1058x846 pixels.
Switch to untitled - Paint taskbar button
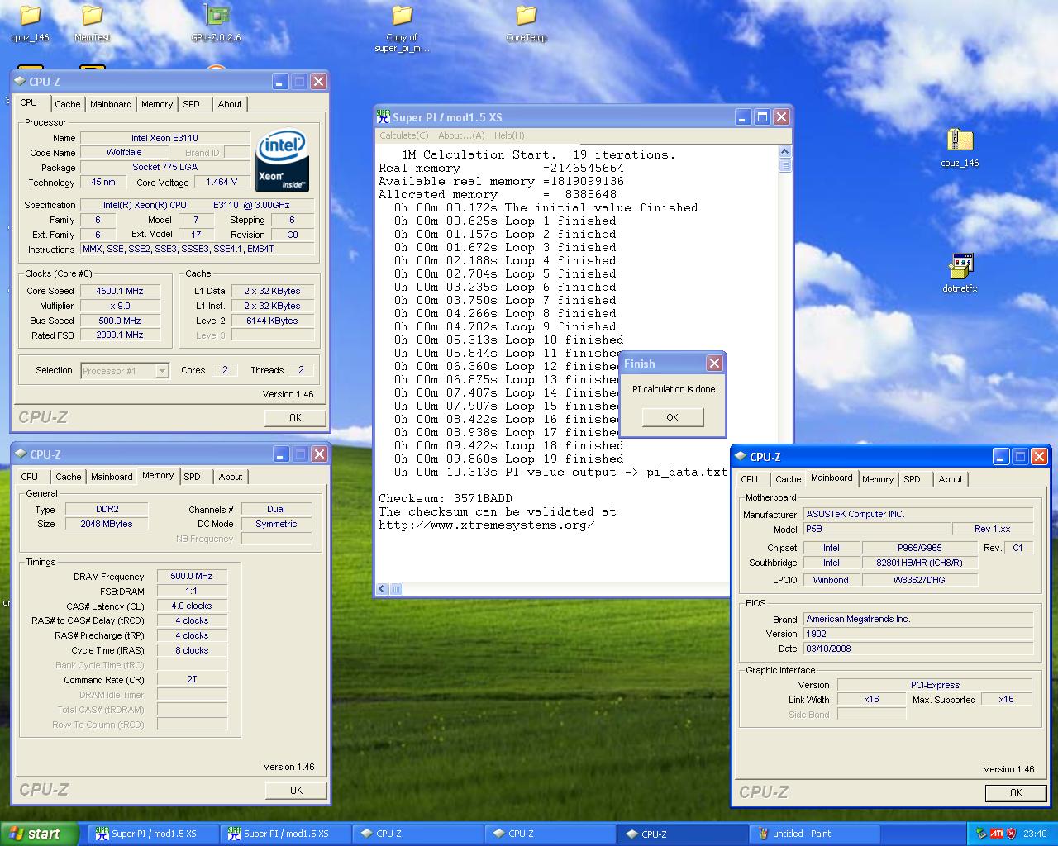(x=814, y=834)
